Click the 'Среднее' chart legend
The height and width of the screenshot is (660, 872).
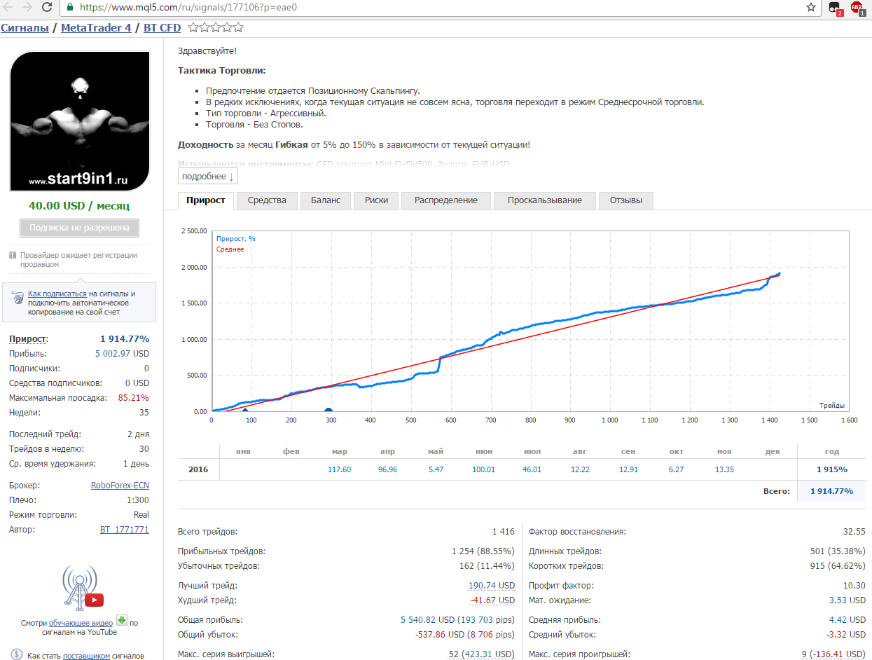230,249
